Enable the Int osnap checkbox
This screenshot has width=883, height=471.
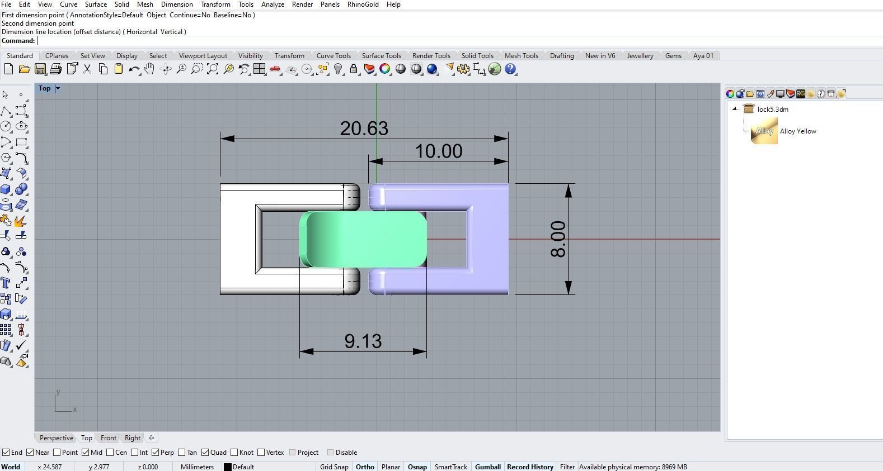pos(135,453)
